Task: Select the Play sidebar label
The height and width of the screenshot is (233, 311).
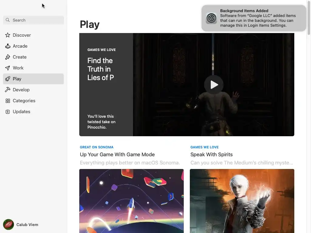Action: tap(17, 79)
